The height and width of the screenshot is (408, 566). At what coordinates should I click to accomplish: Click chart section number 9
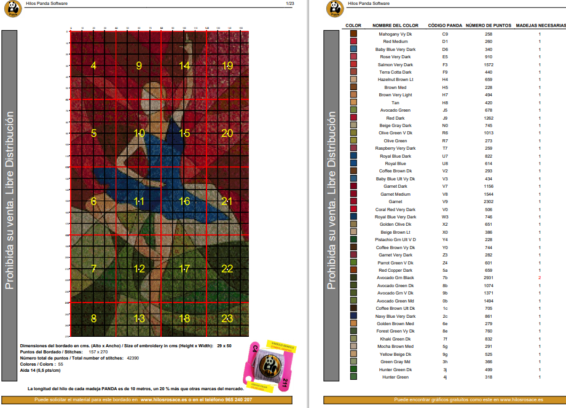tap(139, 66)
